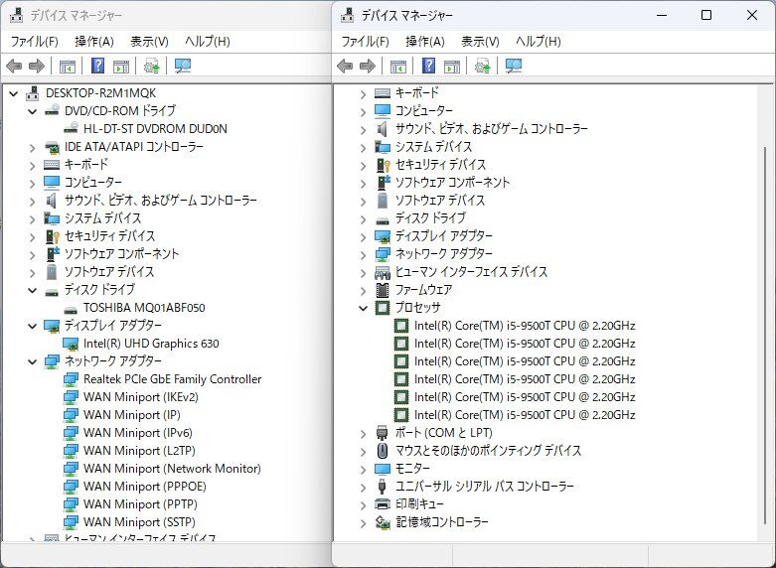Select WAN Miniport (IKEv2) entry
The image size is (776, 568).
pyautogui.click(x=141, y=397)
